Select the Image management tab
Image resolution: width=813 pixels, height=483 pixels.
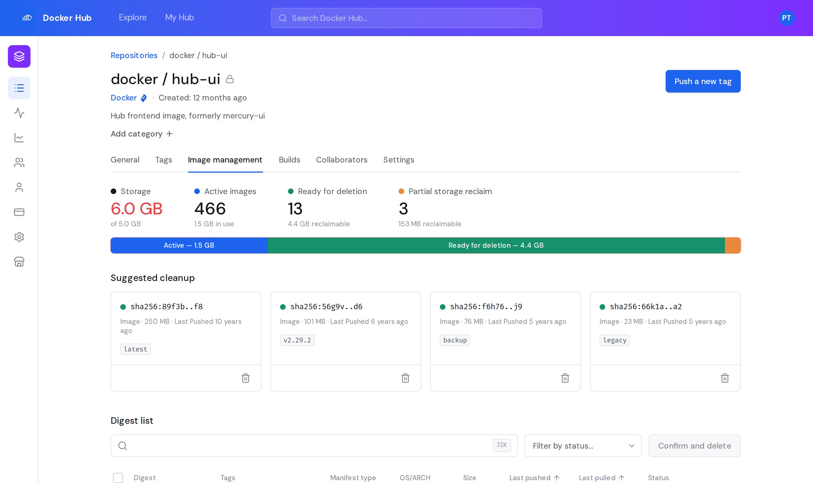[x=225, y=160]
